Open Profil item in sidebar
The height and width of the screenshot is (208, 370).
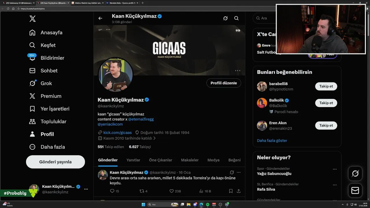point(42,134)
